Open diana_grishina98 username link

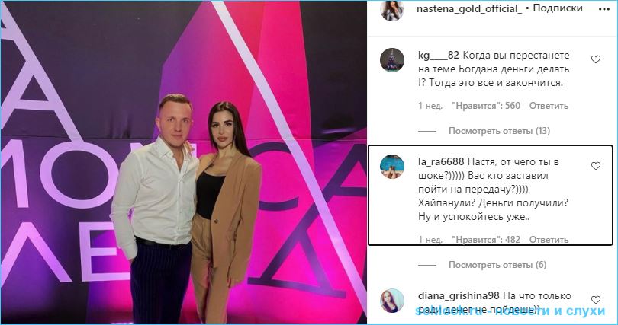tap(459, 295)
